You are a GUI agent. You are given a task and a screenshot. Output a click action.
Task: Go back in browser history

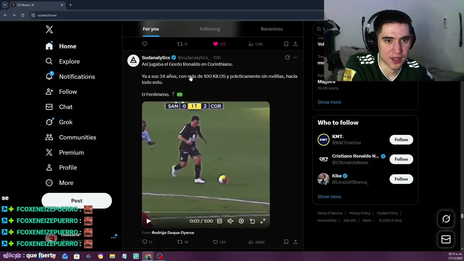5,15
